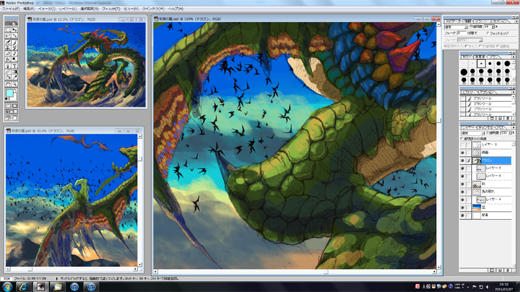Viewport: 520px width, 292px height.
Task: Select the Gradient tool
Action: coord(14,72)
